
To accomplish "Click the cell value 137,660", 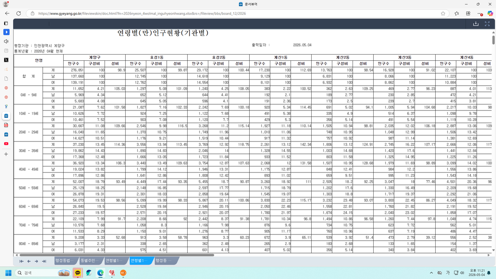I will point(74,76).
